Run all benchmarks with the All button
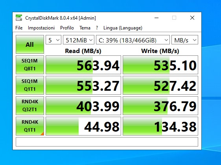This screenshot has width=221, height=165. [30, 44]
